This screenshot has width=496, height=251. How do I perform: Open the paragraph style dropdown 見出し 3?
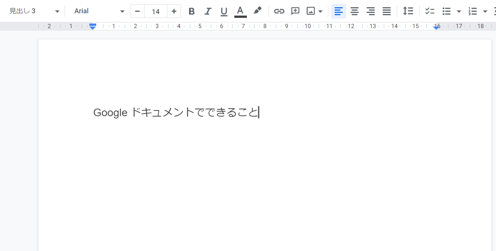click(34, 11)
